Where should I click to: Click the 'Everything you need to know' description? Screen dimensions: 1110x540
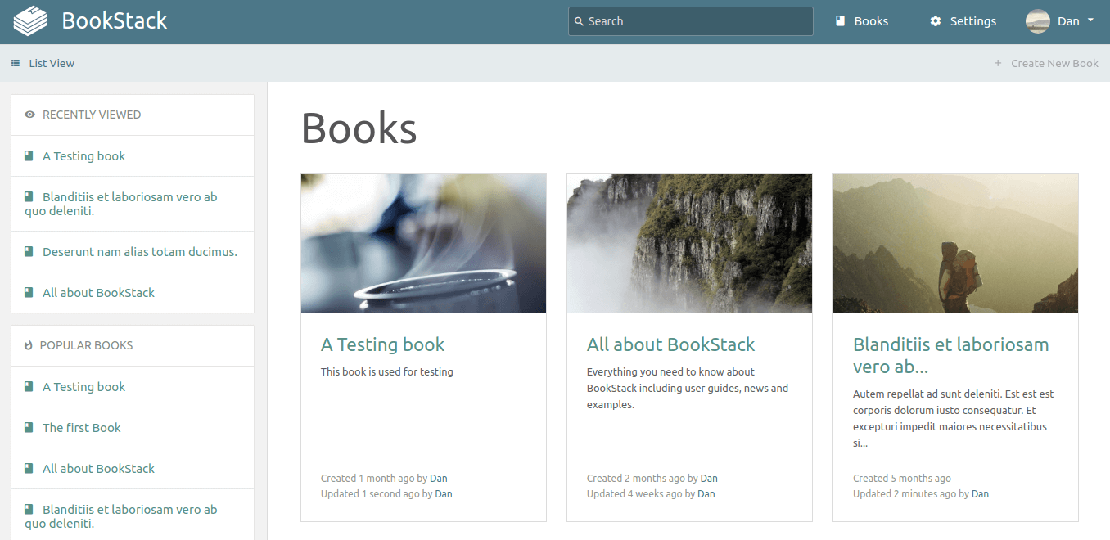click(x=688, y=388)
